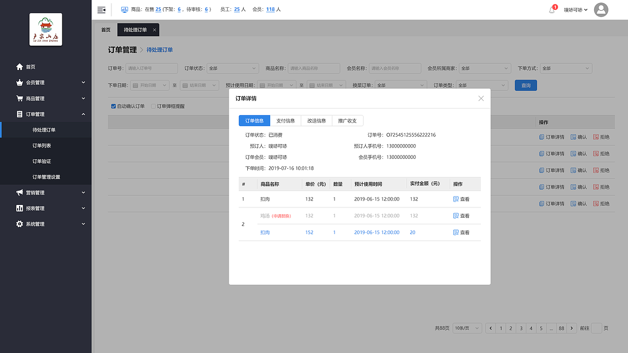The width and height of the screenshot is (628, 353).
Task: Uncheck the 自动确认订单 checkbox
Action: (x=113, y=106)
